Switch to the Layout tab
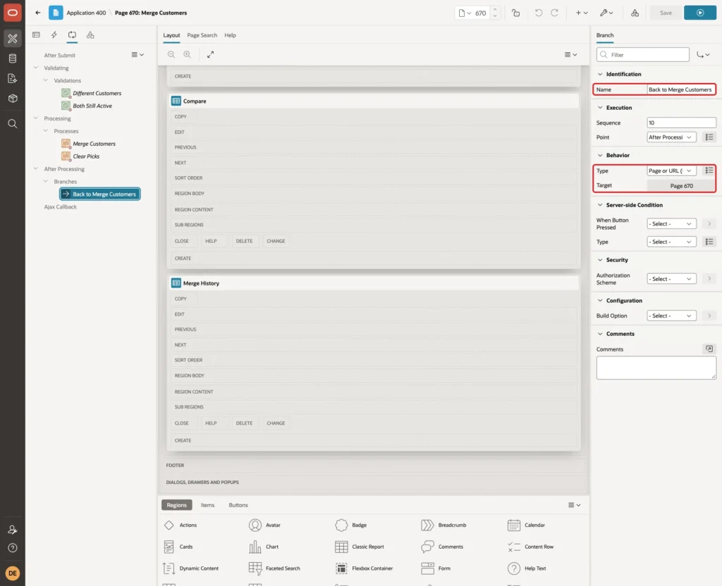 coord(171,35)
